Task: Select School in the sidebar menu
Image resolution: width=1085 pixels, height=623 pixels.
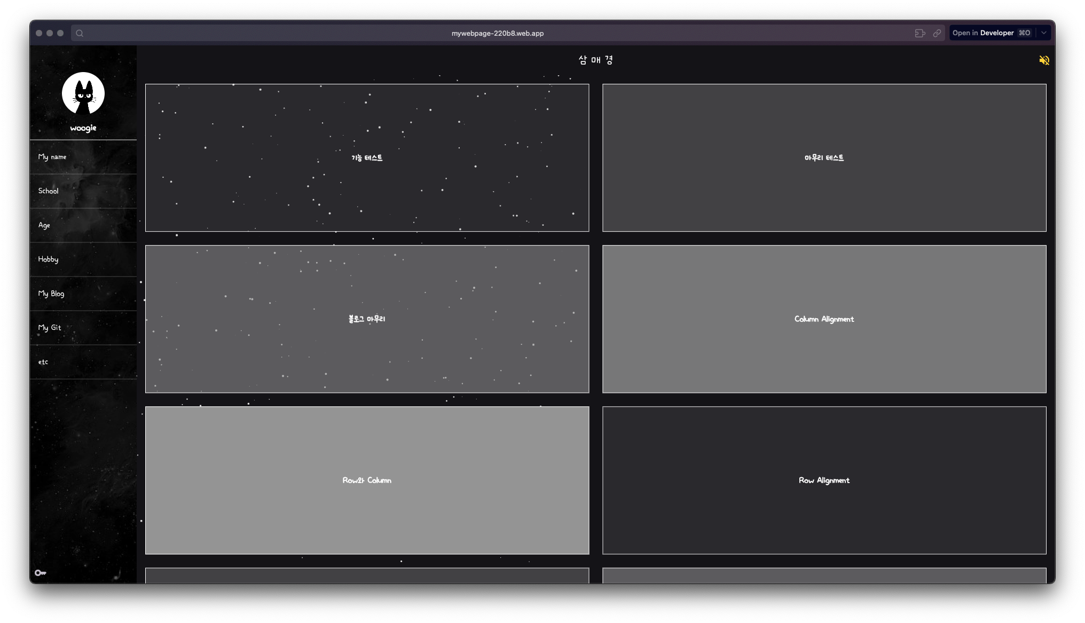Action: point(48,191)
